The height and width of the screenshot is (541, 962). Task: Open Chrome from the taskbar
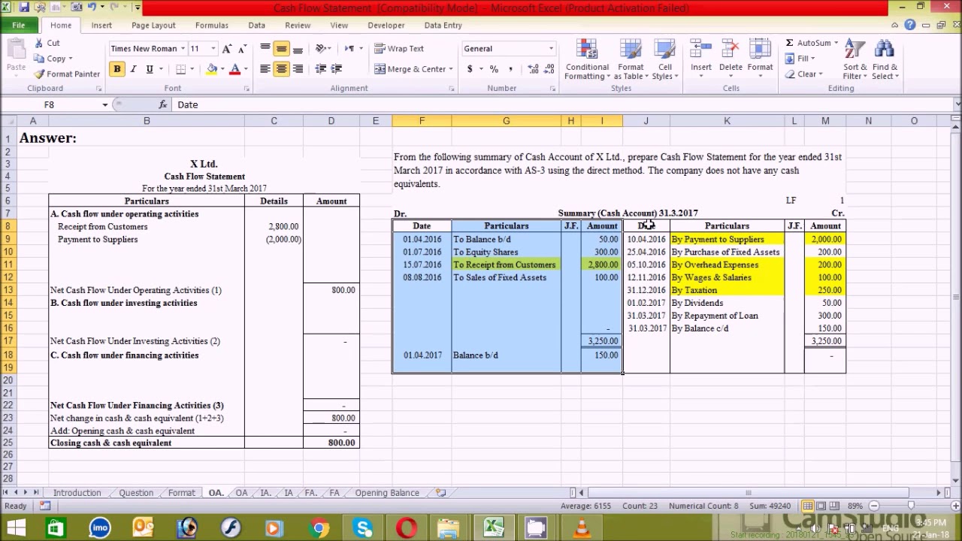319,528
